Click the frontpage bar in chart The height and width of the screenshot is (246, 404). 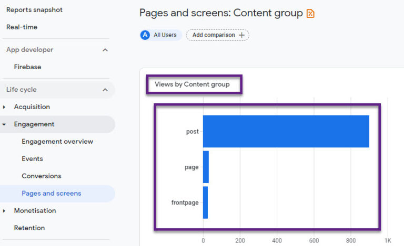point(205,202)
